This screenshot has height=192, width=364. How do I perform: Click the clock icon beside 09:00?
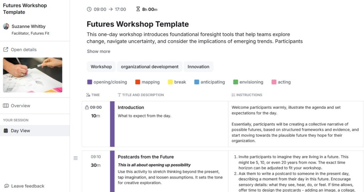pyautogui.click(x=89, y=9)
